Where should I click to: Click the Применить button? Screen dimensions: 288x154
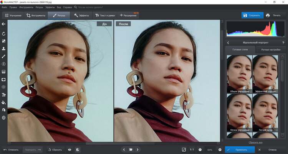click(240, 150)
